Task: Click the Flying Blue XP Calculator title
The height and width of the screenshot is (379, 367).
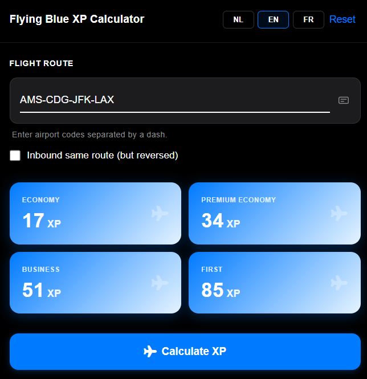Action: 77,19
